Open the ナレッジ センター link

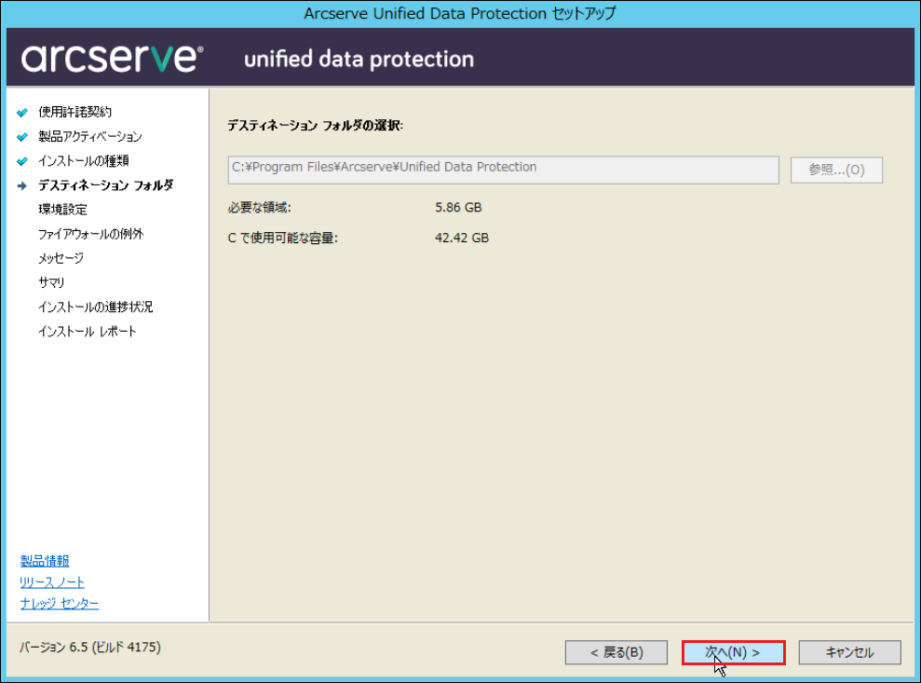point(60,603)
